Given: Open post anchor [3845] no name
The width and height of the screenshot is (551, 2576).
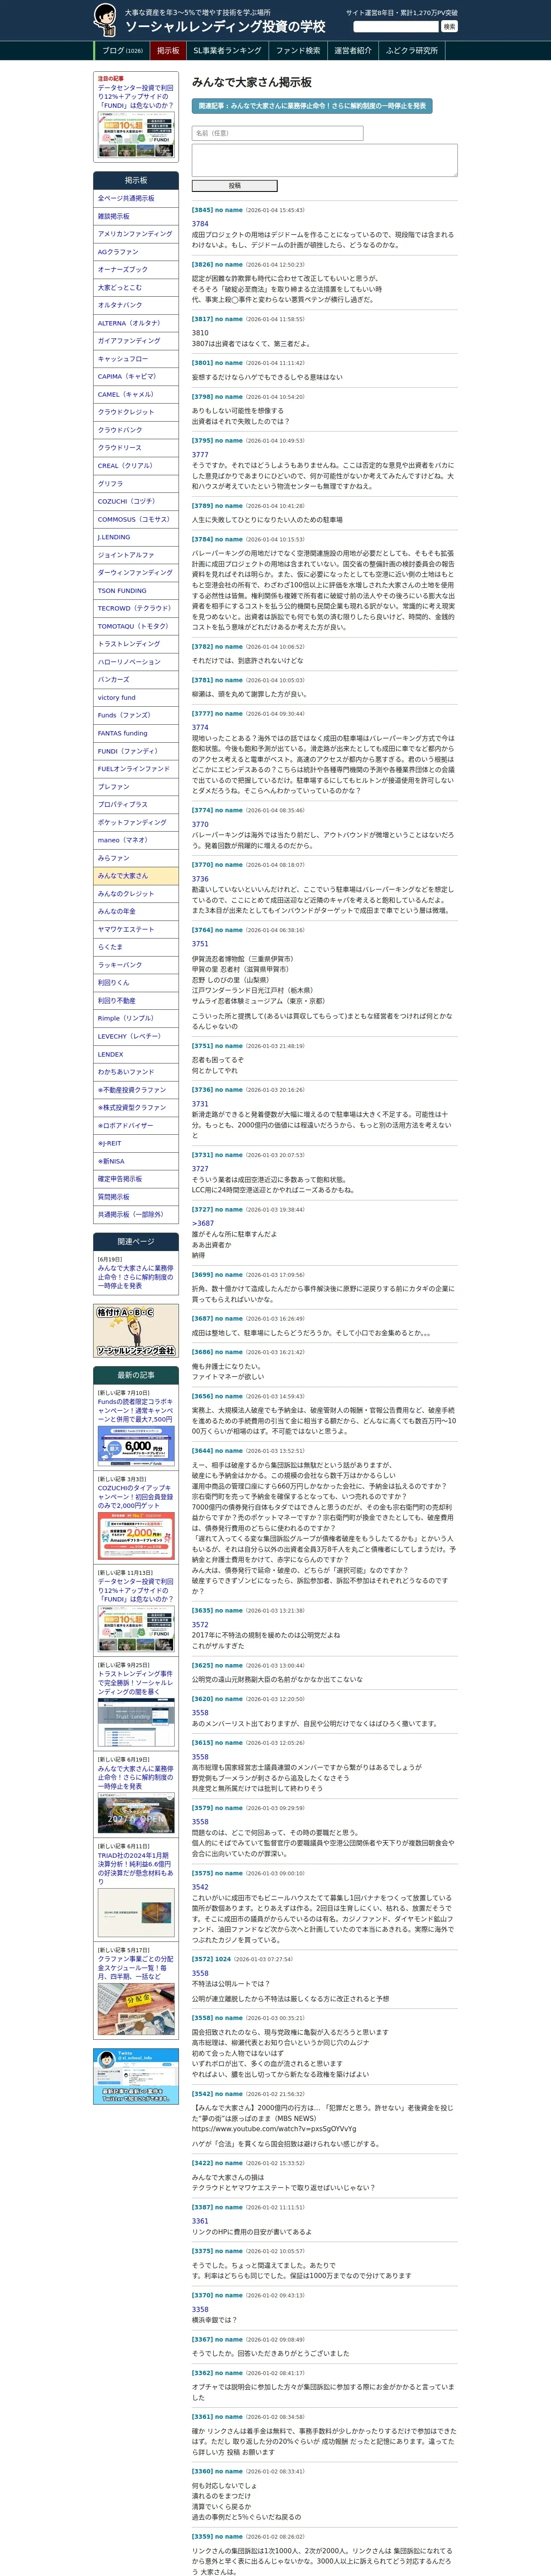Looking at the screenshot, I should tap(217, 210).
